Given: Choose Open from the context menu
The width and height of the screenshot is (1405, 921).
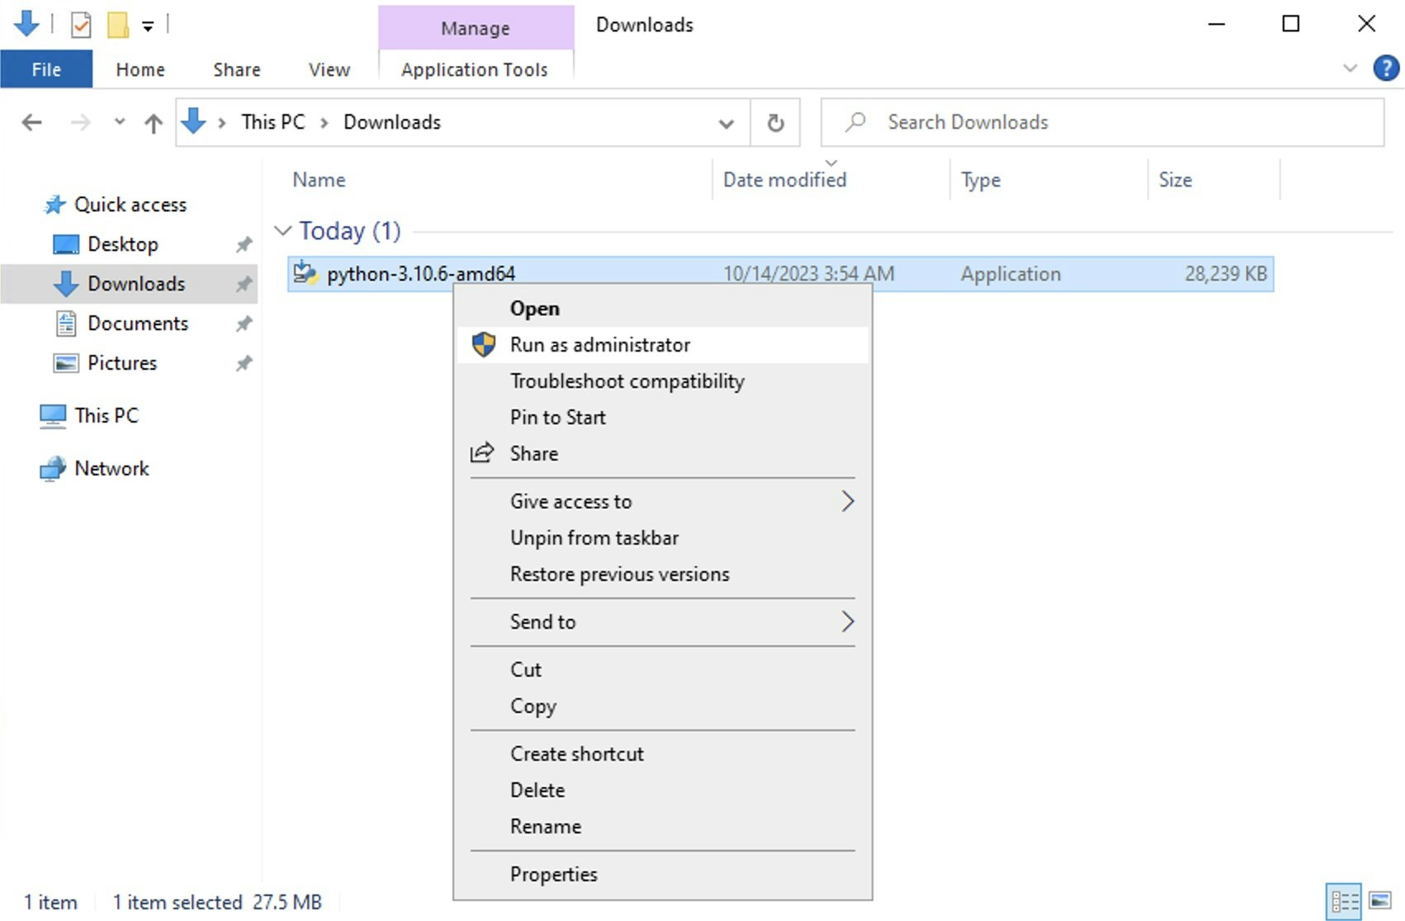Looking at the screenshot, I should tap(663, 309).
